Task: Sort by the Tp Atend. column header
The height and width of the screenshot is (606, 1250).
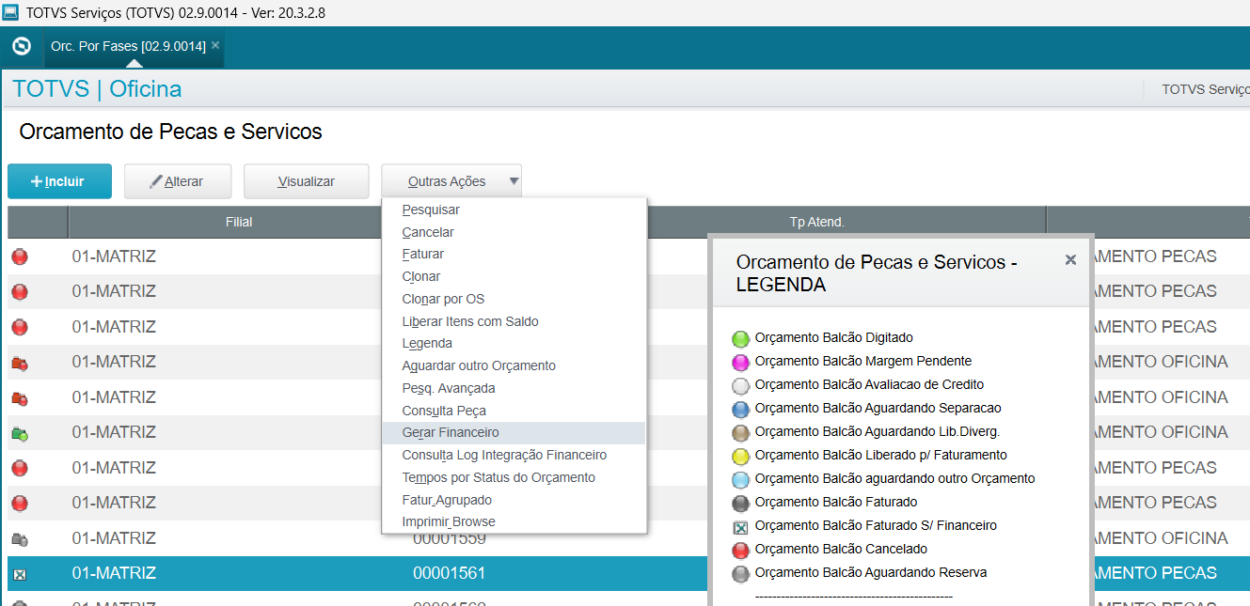Action: pyautogui.click(x=816, y=222)
